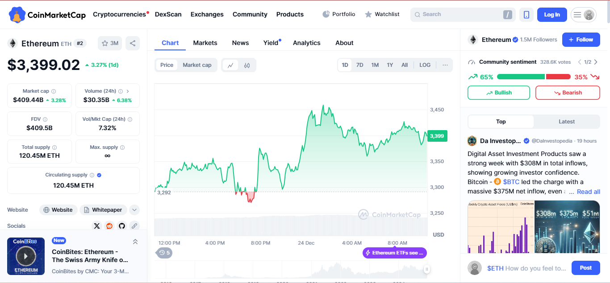Click Read all on post
Screen dimensions: 610x283
(589, 192)
